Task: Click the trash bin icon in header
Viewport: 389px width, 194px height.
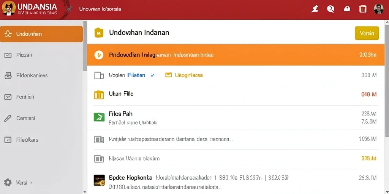Action: tap(362, 9)
